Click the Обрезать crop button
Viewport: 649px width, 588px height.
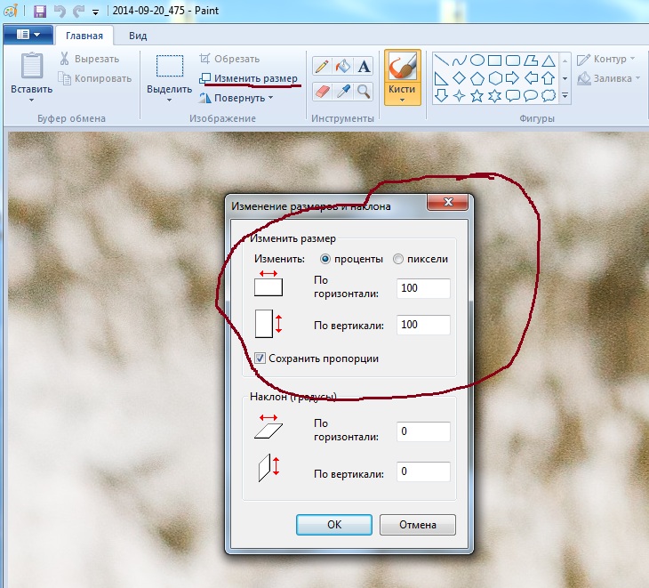click(x=229, y=60)
